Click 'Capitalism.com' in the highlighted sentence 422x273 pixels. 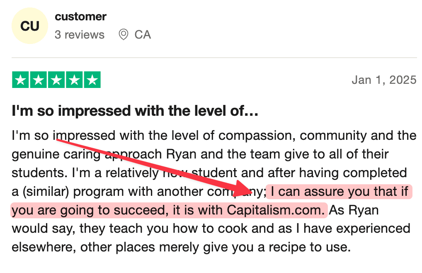pos(274,210)
